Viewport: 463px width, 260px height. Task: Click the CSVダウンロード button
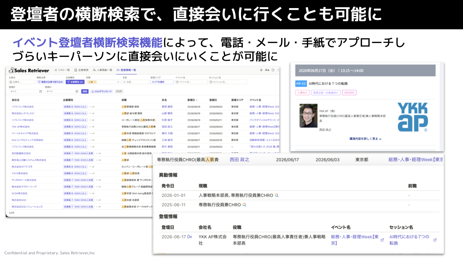tap(102, 91)
